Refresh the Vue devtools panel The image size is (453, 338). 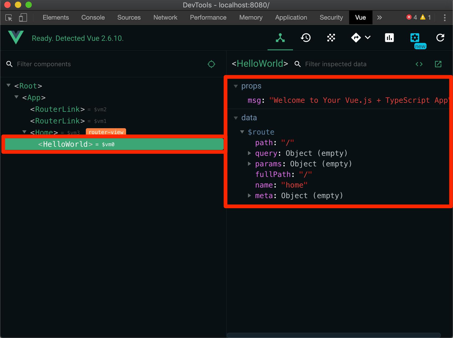point(440,38)
